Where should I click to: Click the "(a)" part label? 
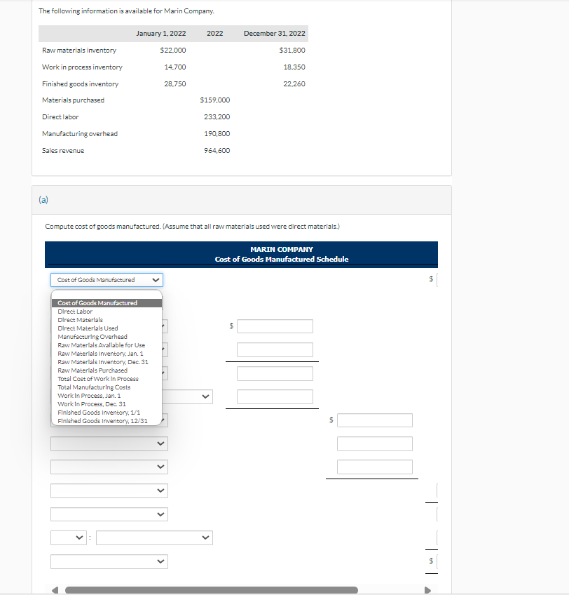tap(43, 199)
